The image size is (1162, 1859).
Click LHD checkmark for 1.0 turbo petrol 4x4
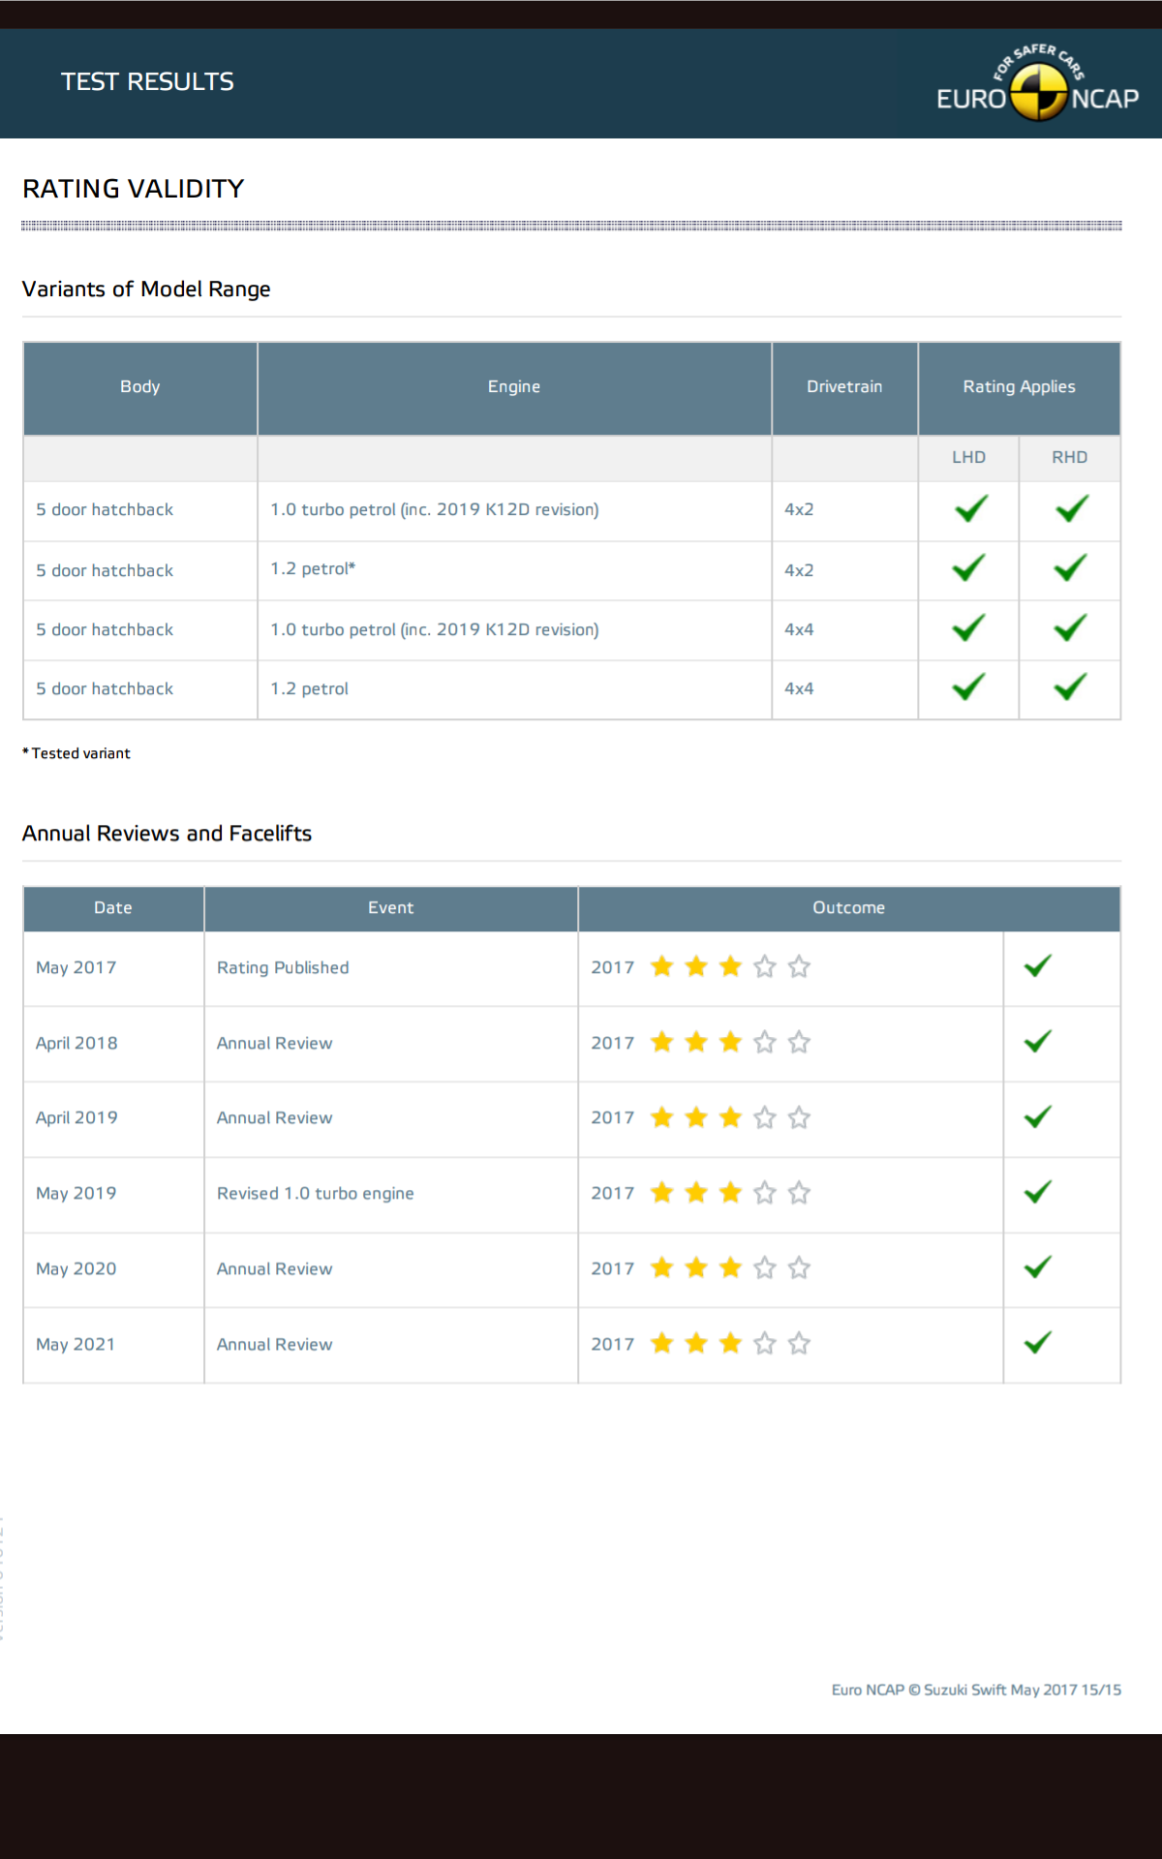[968, 627]
